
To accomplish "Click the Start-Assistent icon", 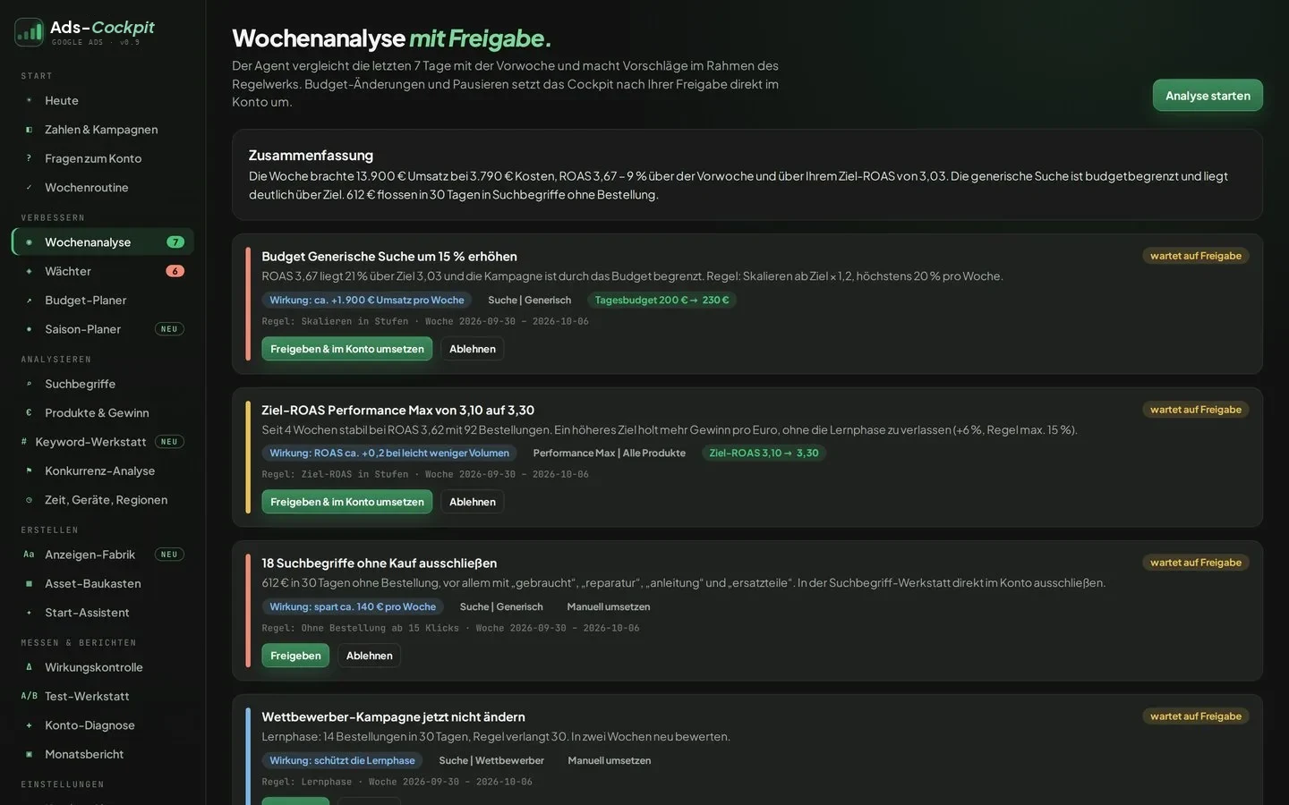I will pos(29,613).
